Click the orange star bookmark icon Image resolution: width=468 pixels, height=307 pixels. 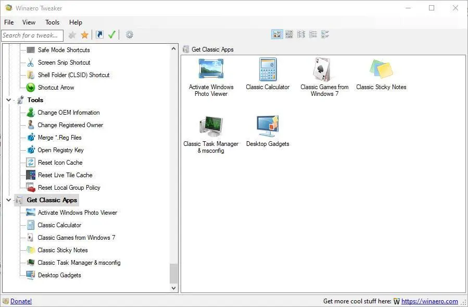(x=85, y=35)
